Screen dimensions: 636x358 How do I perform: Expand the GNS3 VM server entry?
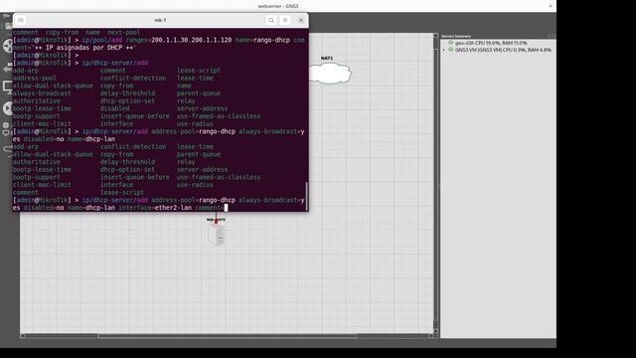[x=444, y=50]
